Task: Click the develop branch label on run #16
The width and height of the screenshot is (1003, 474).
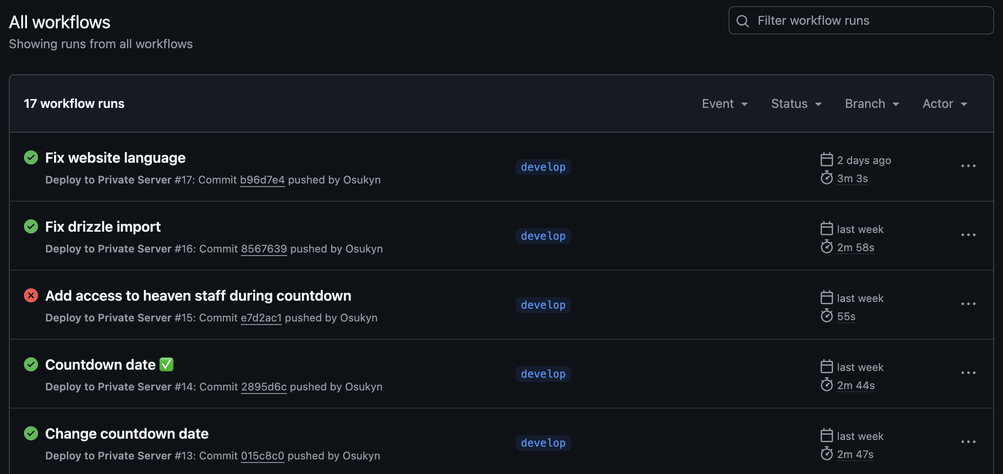Action: pos(543,236)
